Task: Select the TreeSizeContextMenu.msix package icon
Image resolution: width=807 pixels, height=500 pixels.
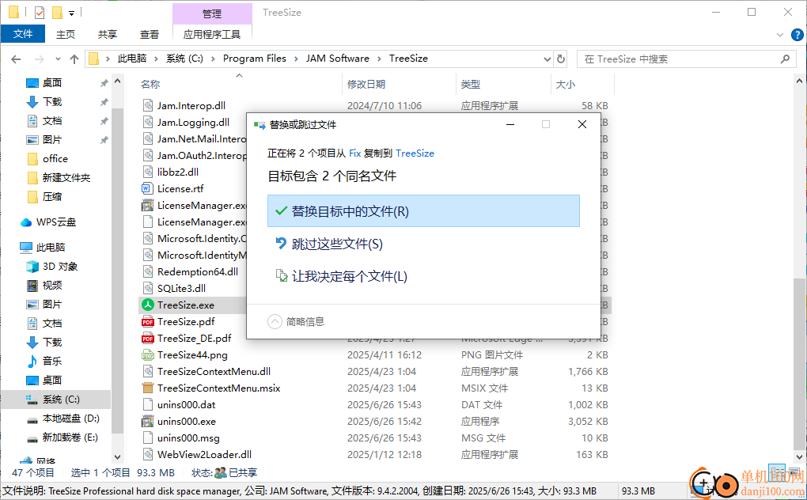Action: coord(148,388)
